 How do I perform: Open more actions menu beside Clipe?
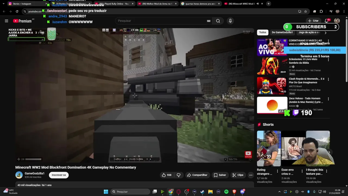[251, 175]
